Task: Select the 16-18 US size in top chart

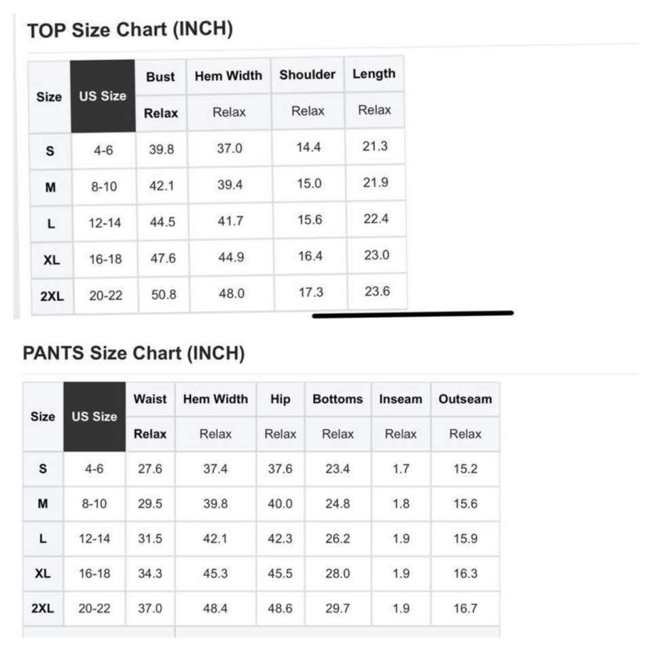Action: tap(106, 259)
